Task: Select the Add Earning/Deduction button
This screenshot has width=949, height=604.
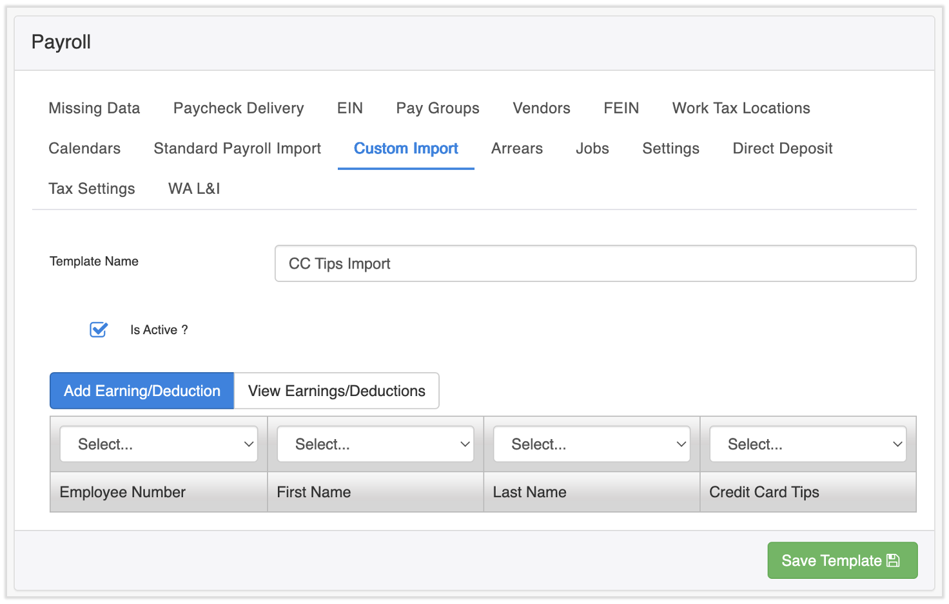Action: [141, 390]
